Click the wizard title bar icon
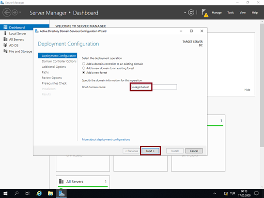Viewport: 264px width, 198px height. [37, 31]
